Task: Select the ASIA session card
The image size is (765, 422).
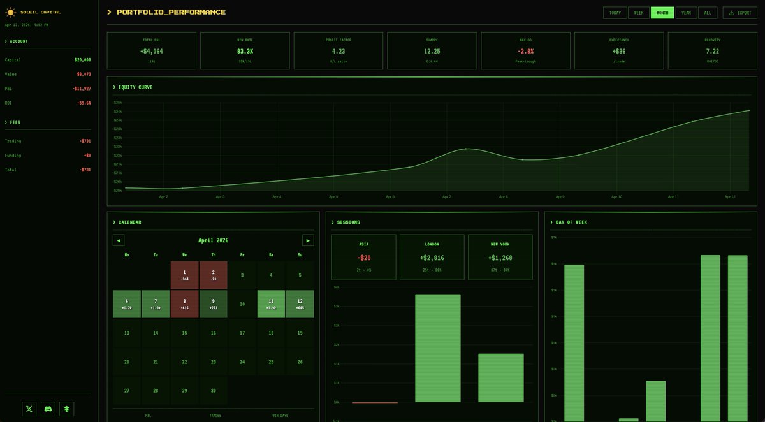Action: (x=363, y=257)
